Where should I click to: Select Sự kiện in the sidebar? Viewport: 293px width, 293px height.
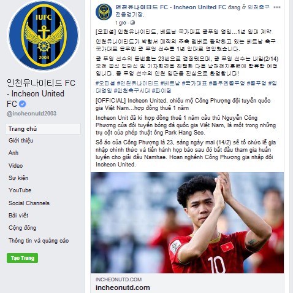[x=18, y=178]
